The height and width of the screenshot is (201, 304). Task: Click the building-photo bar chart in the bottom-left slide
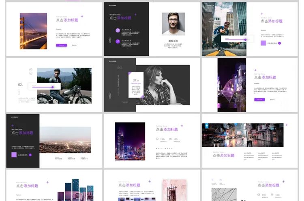point(76,190)
